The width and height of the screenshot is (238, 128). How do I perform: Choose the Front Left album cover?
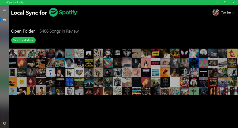22,72
